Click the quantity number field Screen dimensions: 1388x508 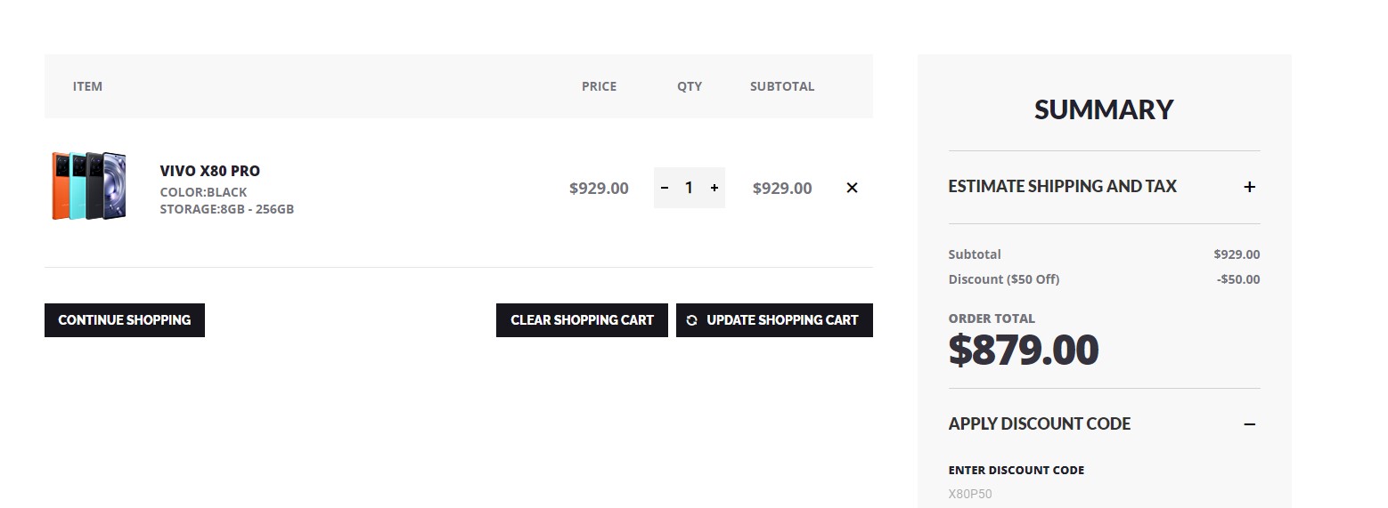tap(689, 188)
